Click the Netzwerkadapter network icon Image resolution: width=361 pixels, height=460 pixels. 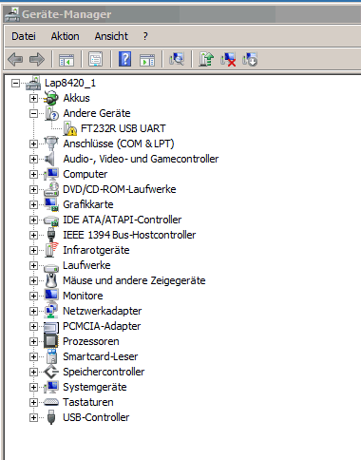tap(51, 311)
